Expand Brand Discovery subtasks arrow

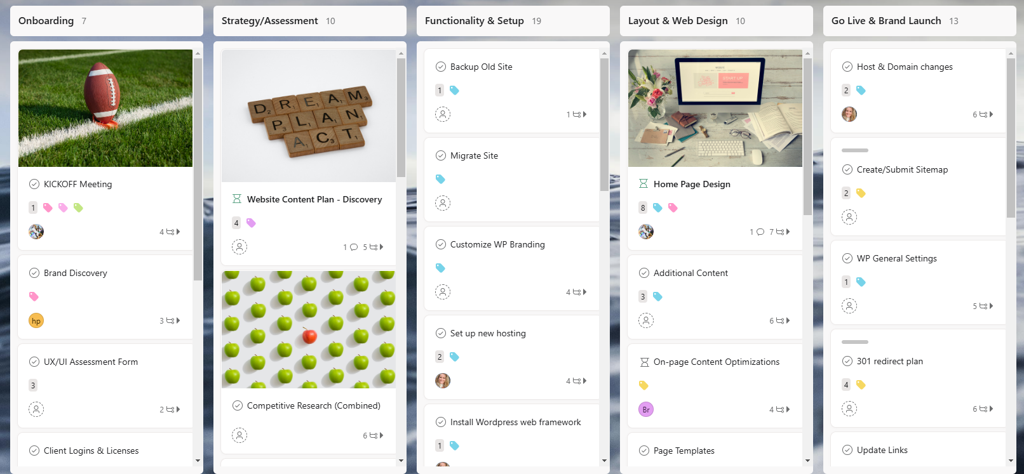click(x=178, y=320)
